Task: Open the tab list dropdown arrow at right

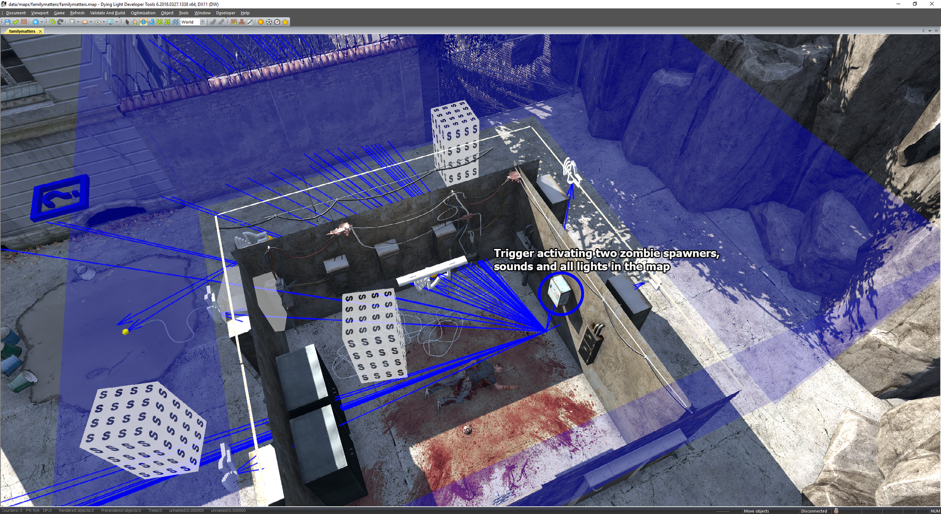Action: [930, 31]
